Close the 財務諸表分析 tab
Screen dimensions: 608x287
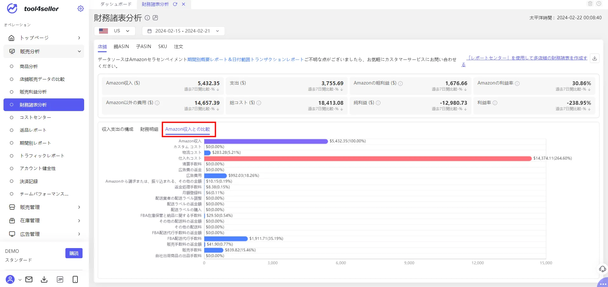point(184,4)
